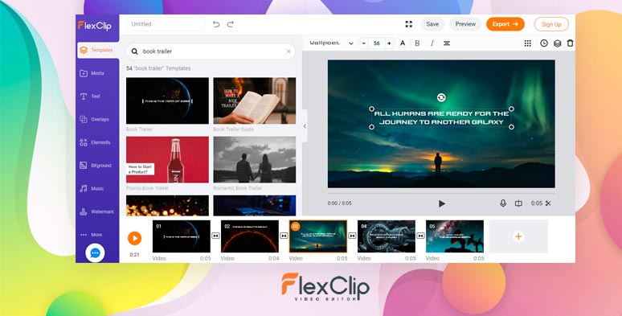The width and height of the screenshot is (622, 316).
Task: Toggle bold text formatting
Action: tap(417, 43)
